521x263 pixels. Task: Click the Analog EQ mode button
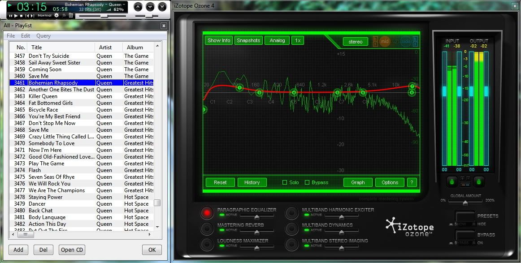277,40
